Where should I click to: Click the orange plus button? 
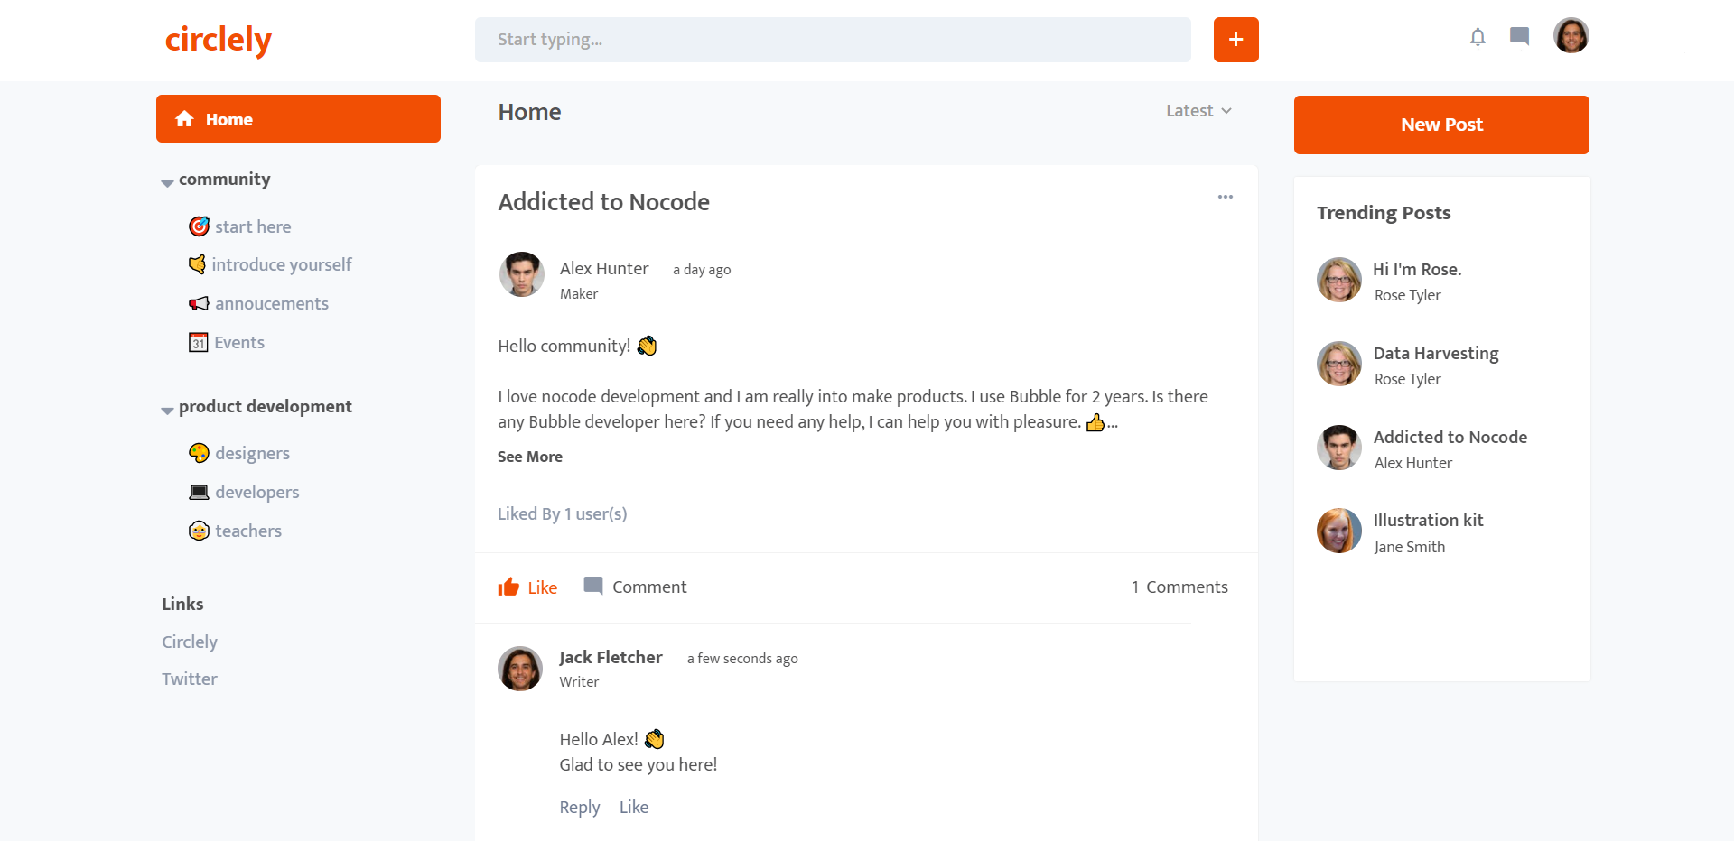pos(1235,40)
